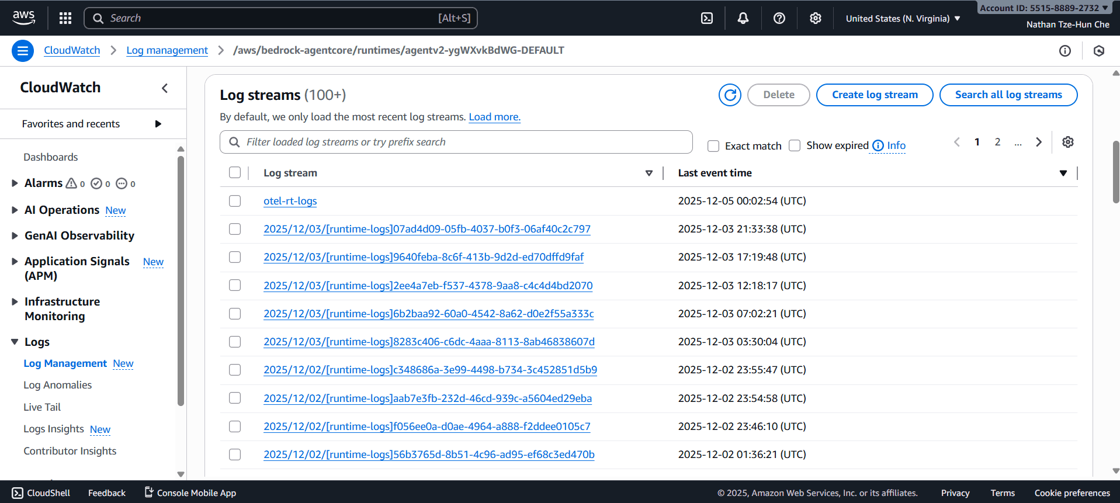Expand the AI Operations section
This screenshot has height=503, width=1120.
pos(15,210)
